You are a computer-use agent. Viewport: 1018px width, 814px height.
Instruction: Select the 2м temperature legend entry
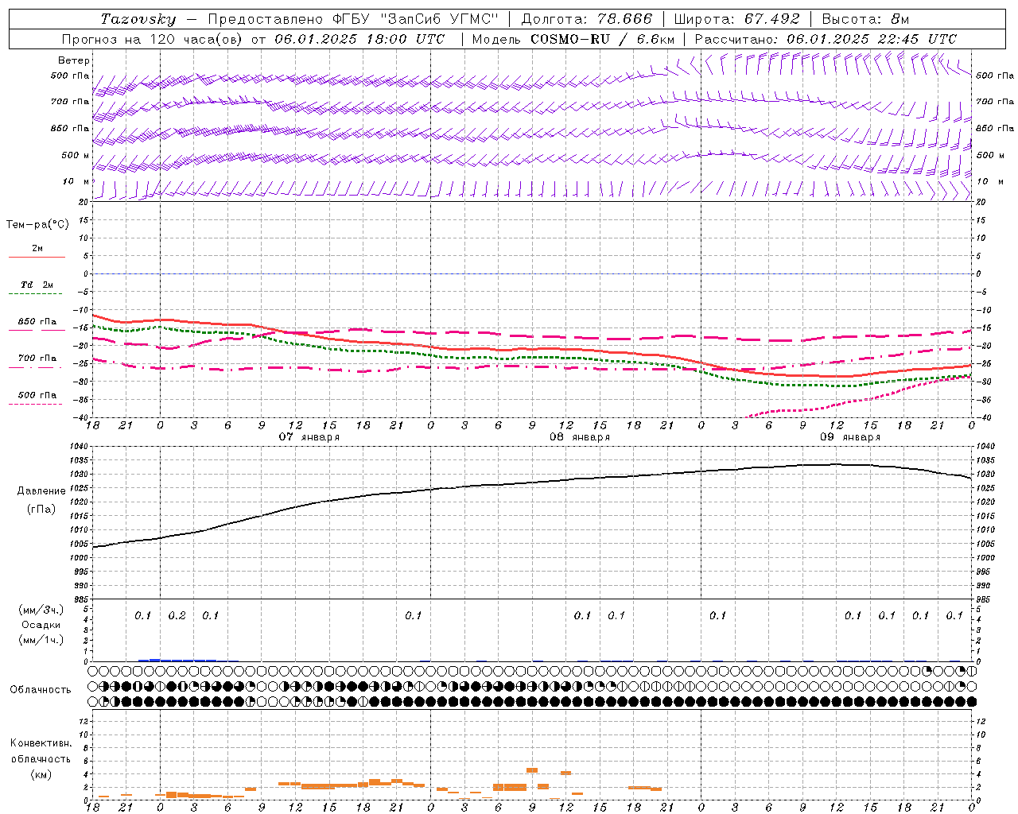click(37, 249)
